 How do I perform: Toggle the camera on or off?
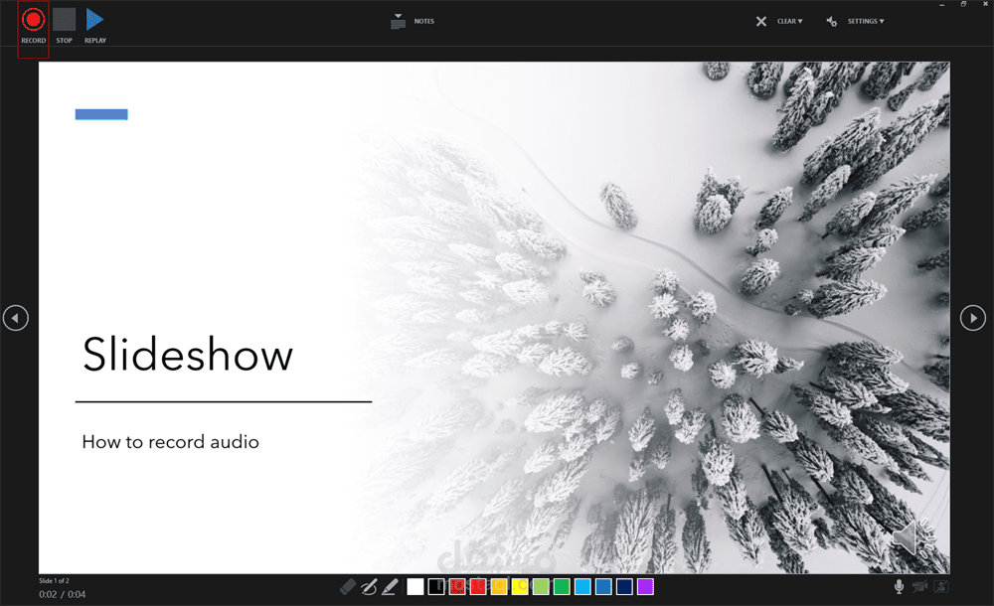(919, 587)
